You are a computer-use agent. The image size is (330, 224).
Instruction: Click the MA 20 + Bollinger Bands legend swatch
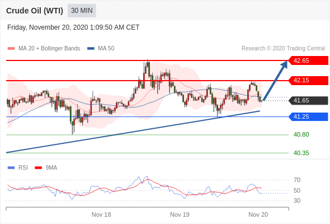(11, 49)
